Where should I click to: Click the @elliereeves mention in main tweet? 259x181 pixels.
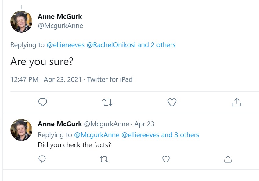(66, 45)
